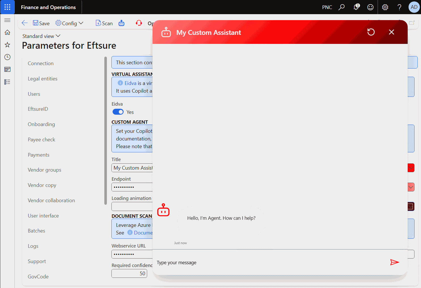This screenshot has width=421, height=288.
Task: Open Favorites star in sidebar
Action: (7, 45)
